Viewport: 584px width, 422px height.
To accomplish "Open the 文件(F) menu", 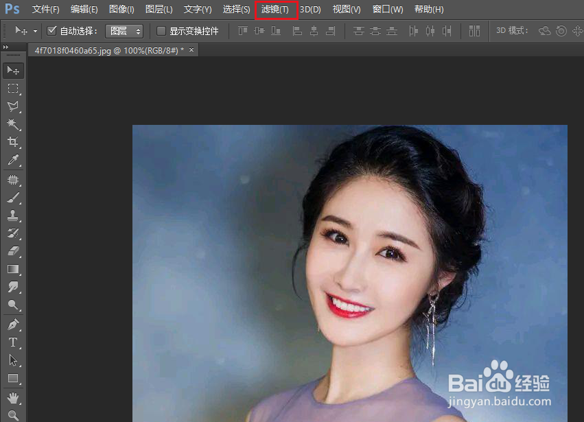I will tap(45, 10).
